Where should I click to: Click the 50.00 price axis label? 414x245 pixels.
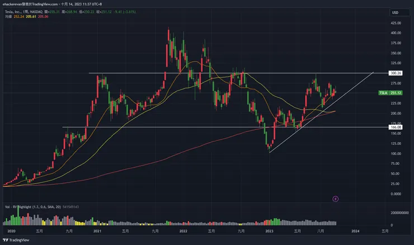point(395,174)
